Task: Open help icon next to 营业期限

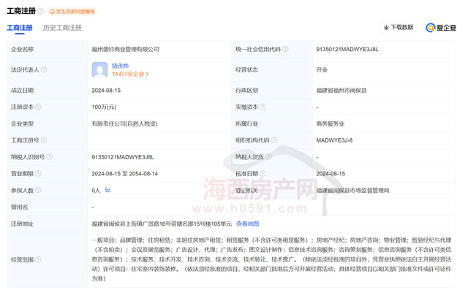Action: click(38, 173)
